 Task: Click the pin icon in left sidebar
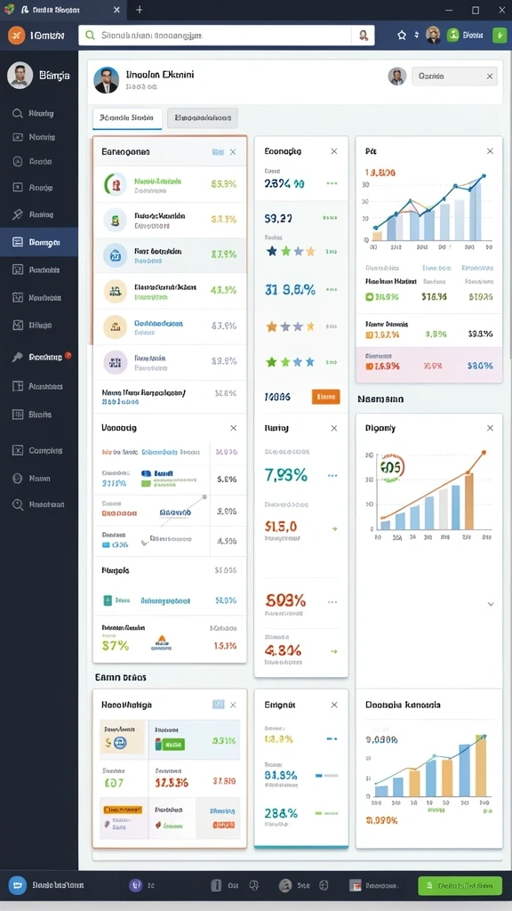click(x=18, y=215)
